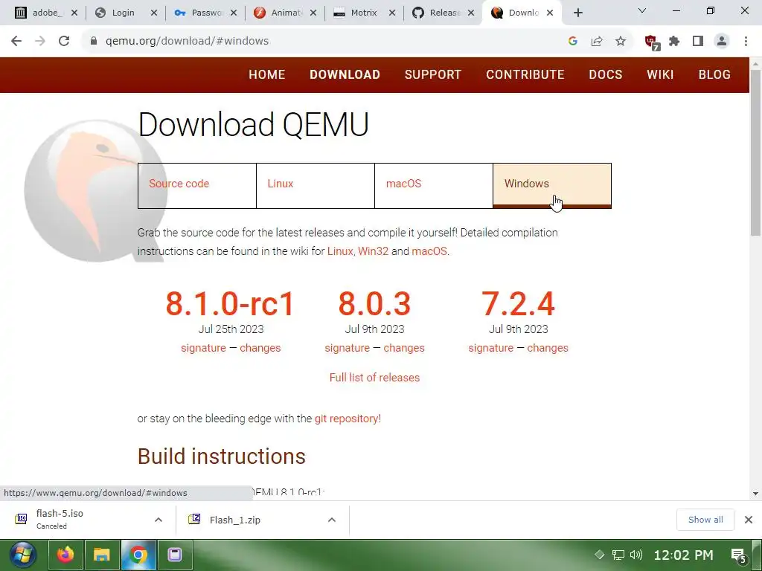The height and width of the screenshot is (571, 762).
Task: Open site info via the padlock icon
Action: click(94, 41)
